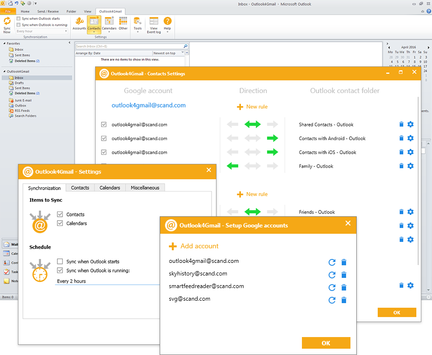This screenshot has width=432, height=355.
Task: Uncheck Contacts under Items to Sync
Action: pyautogui.click(x=60, y=214)
